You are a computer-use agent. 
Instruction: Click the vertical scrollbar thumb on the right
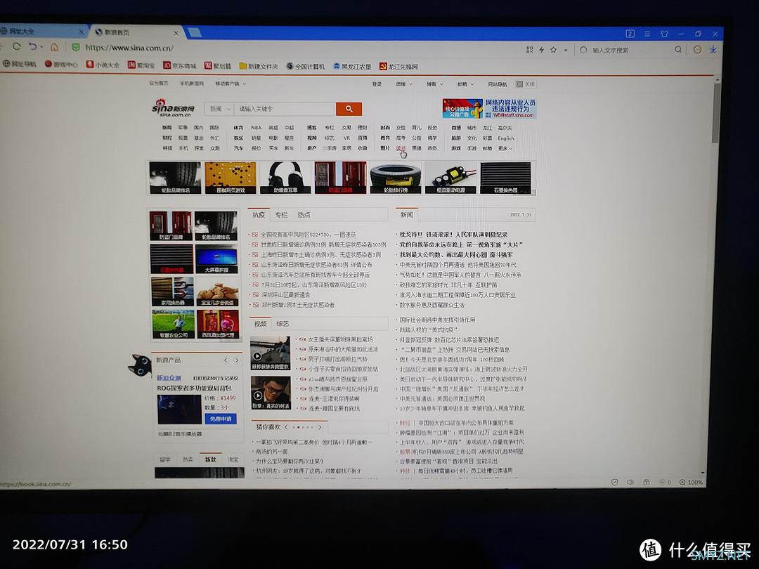tap(716, 112)
